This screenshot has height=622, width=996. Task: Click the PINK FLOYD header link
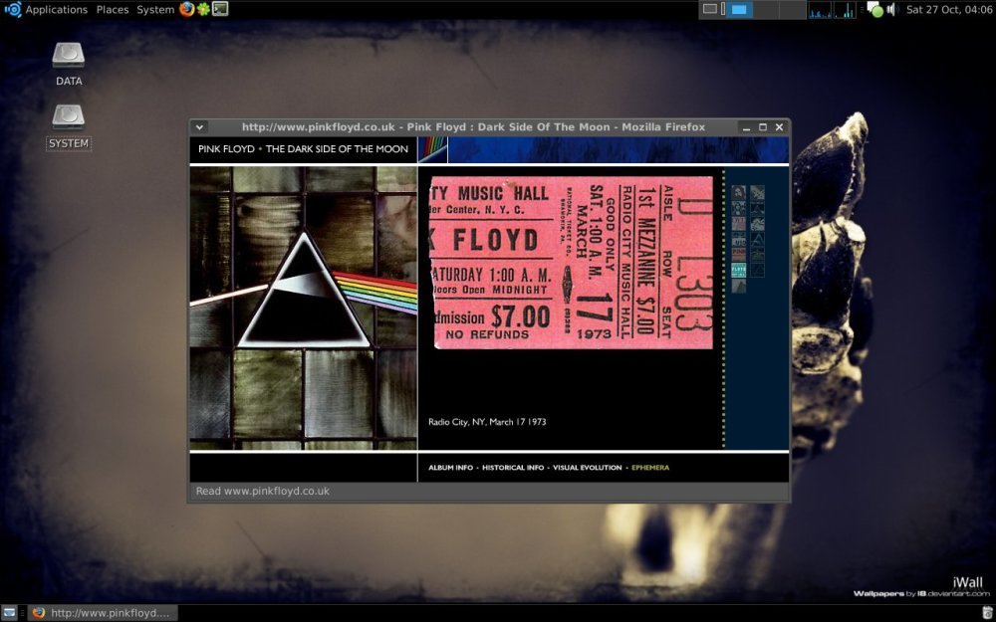tap(226, 149)
